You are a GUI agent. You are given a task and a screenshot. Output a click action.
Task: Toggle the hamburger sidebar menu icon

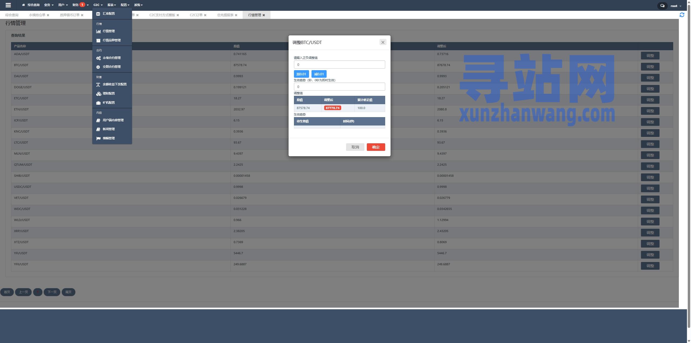coord(8,5)
